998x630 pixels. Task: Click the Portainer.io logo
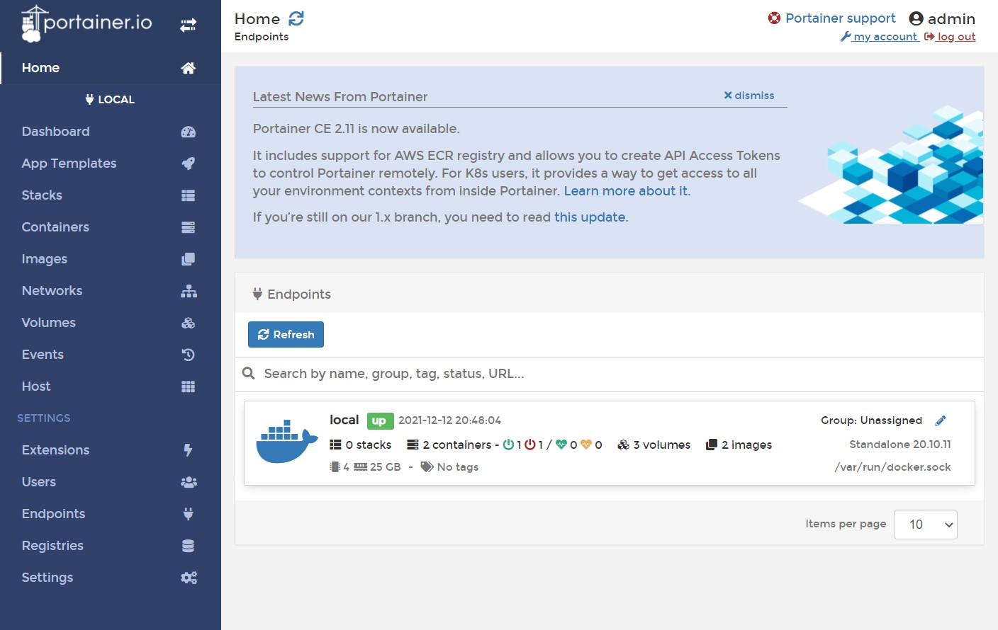tap(86, 24)
